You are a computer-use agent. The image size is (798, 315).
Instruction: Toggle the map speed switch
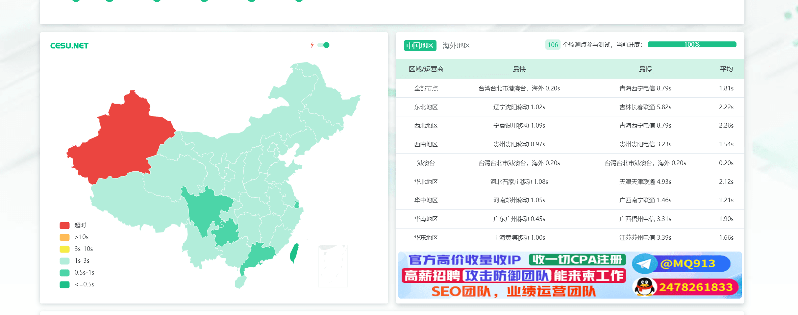pyautogui.click(x=324, y=45)
